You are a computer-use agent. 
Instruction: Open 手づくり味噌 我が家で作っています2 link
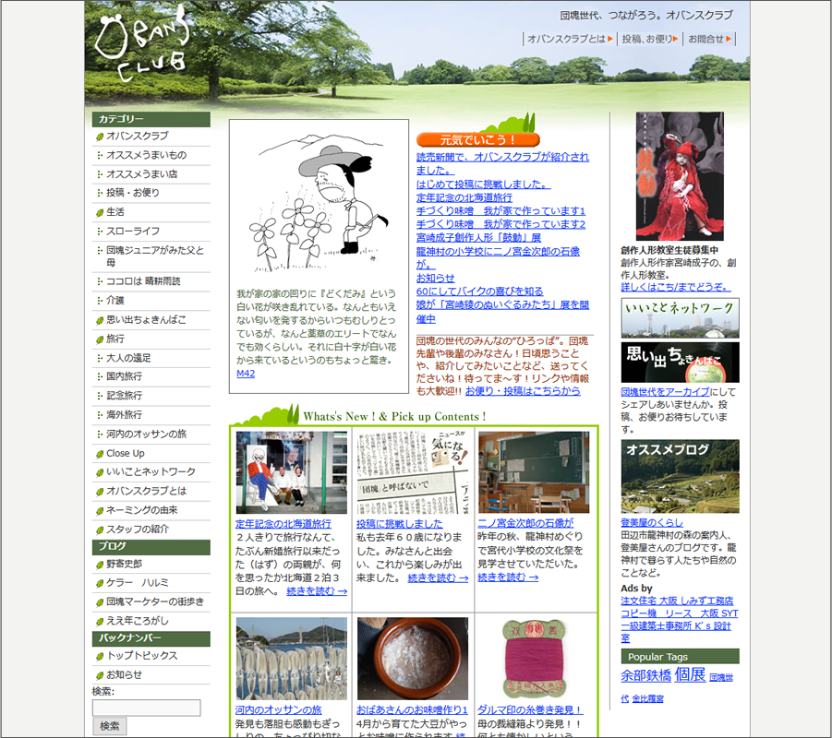pos(500,224)
